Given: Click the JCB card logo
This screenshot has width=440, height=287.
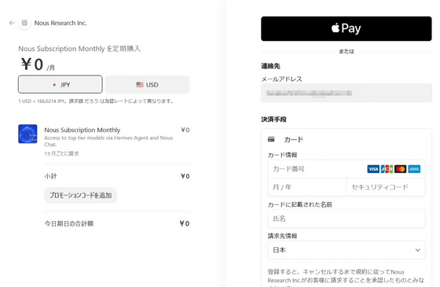Looking at the screenshot, I should pos(387,169).
